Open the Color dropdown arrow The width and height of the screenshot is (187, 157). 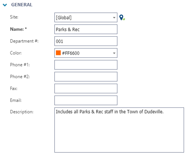114,53
